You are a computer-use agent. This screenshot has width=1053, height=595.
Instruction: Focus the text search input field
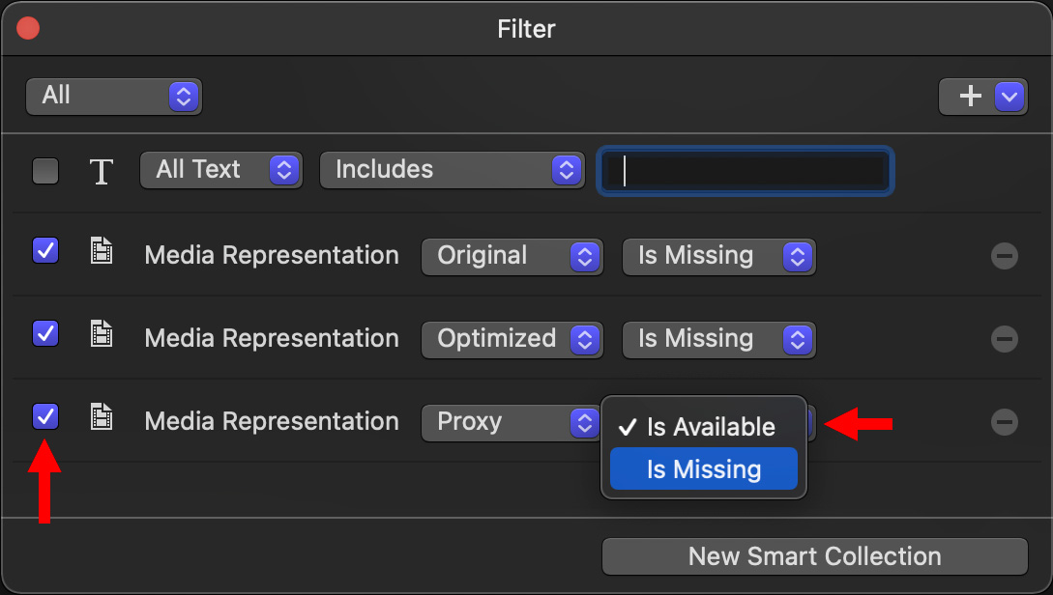point(745,170)
